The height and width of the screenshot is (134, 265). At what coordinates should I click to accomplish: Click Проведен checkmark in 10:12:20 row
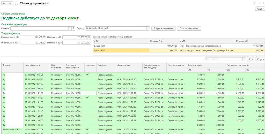point(87,75)
